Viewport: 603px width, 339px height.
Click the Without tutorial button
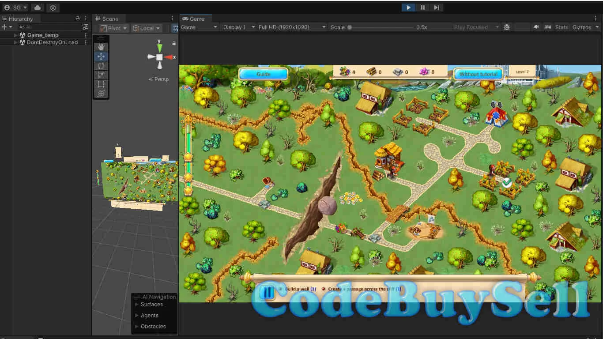pyautogui.click(x=479, y=74)
